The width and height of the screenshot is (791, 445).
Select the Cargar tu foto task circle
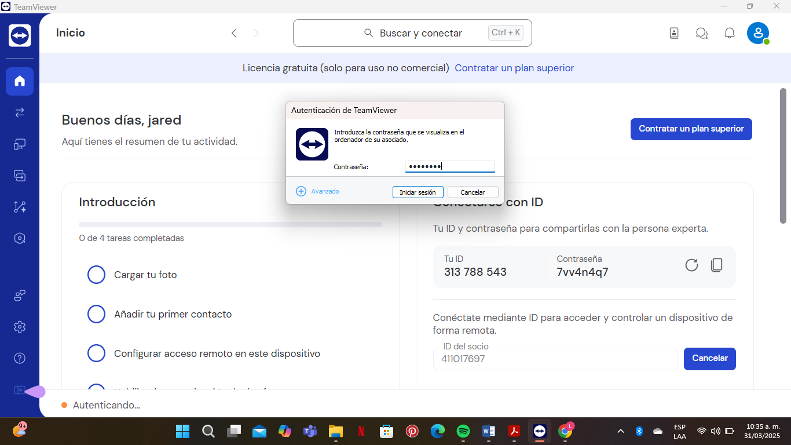tap(96, 275)
